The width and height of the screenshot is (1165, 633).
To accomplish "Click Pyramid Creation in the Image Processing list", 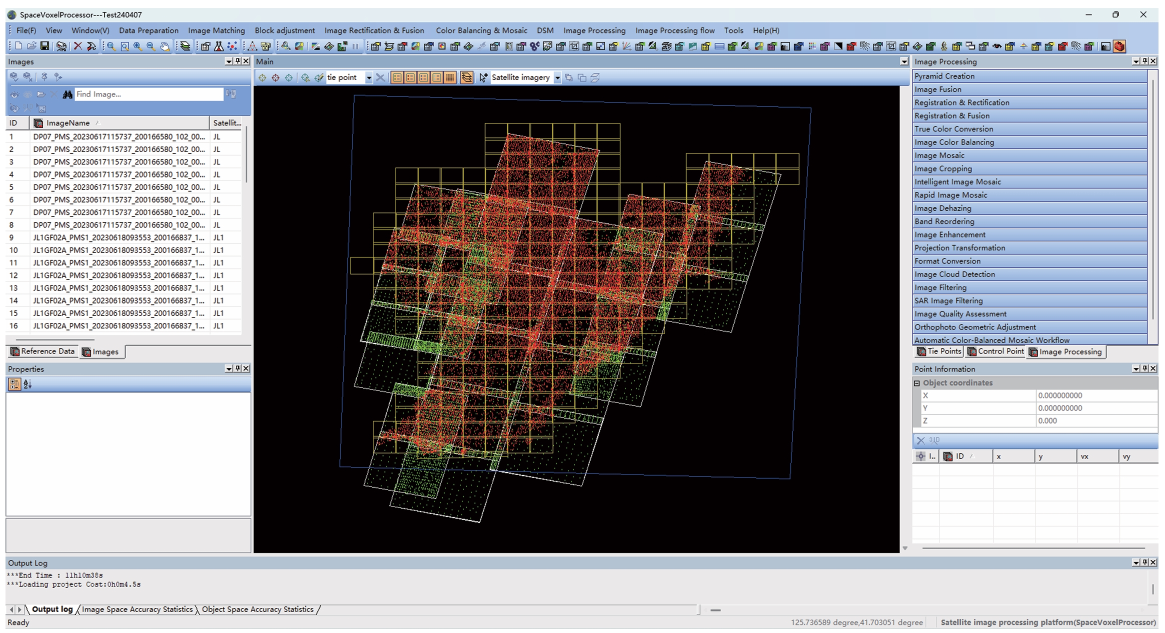I will (1029, 76).
